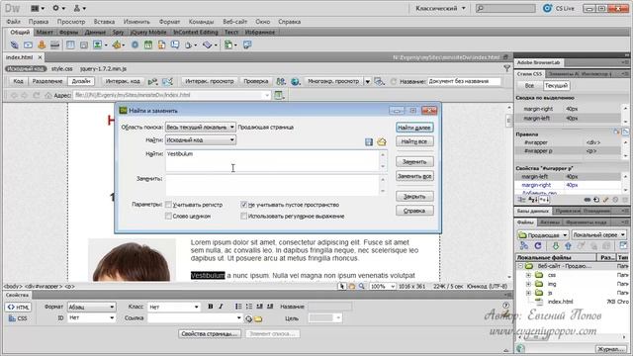The height and width of the screenshot is (356, 633).
Task: Switch CSS Styles panel to Текущий mode
Action: point(556,86)
